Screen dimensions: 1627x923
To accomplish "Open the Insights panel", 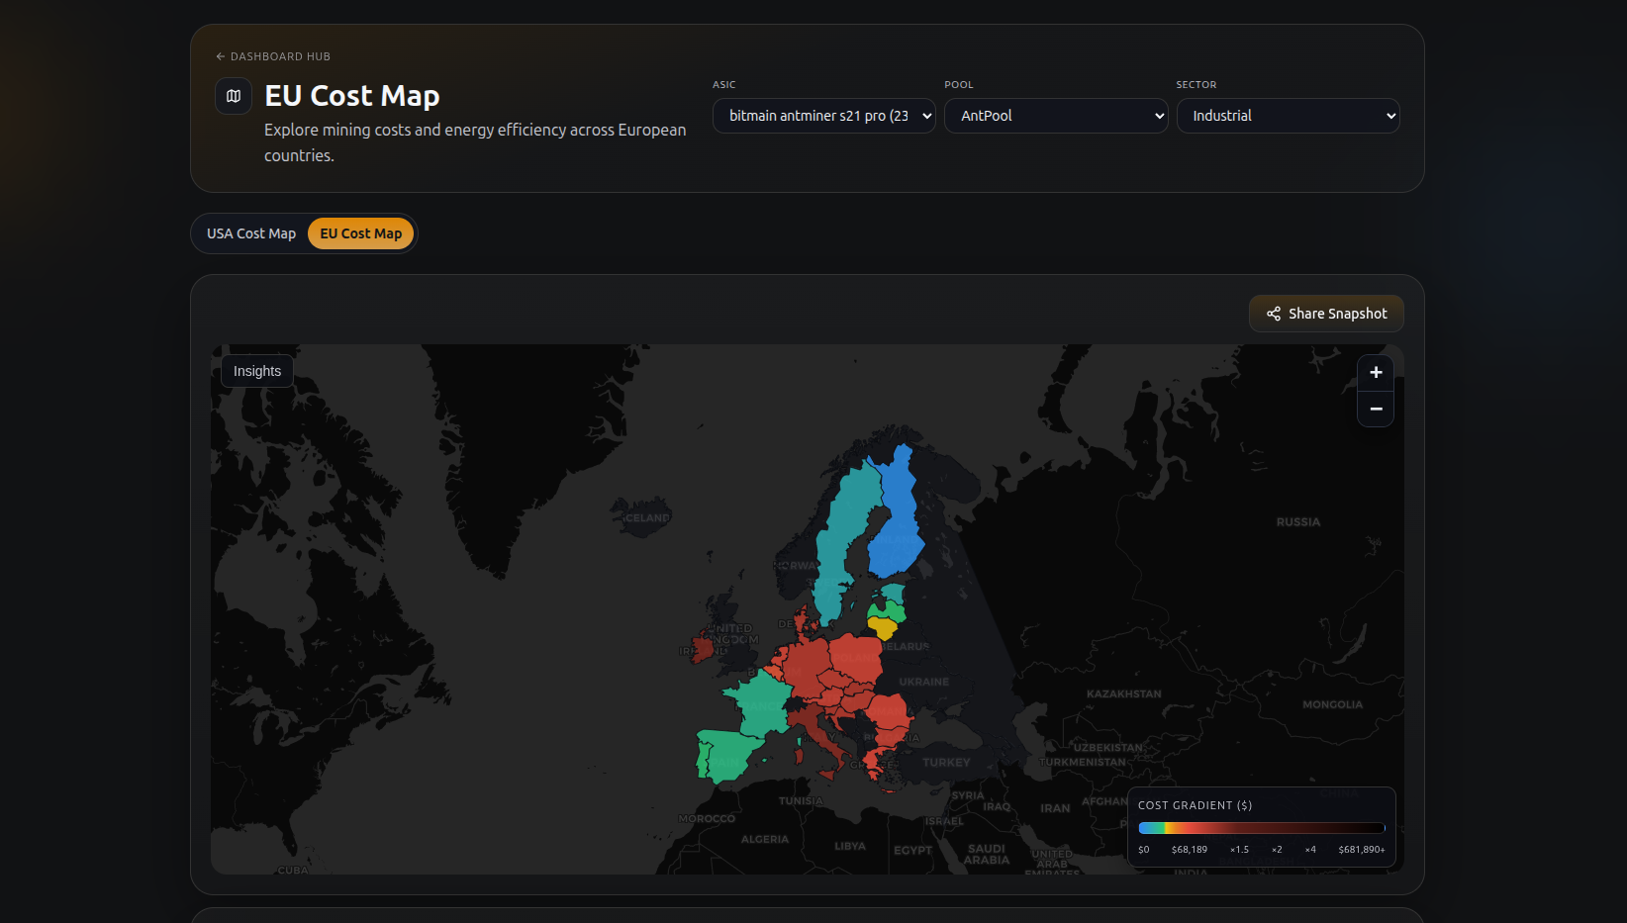I will coord(256,370).
